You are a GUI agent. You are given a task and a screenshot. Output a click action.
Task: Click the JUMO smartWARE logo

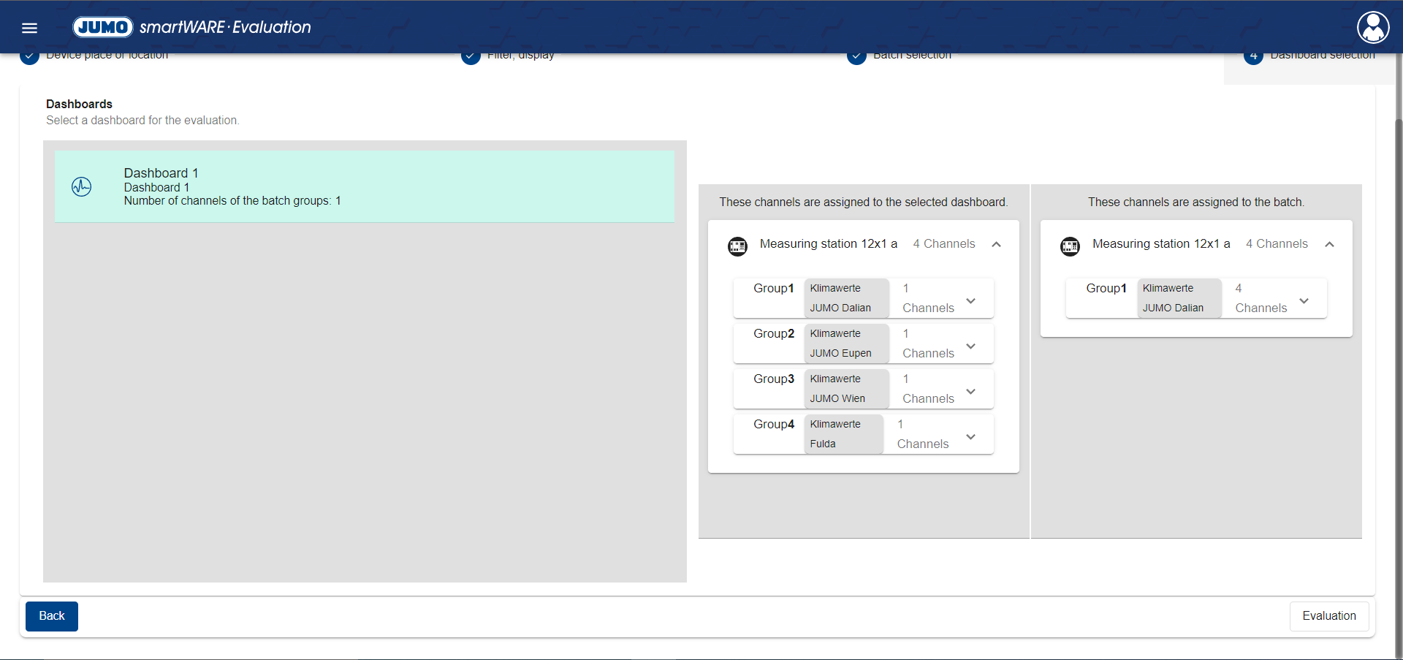[x=191, y=27]
